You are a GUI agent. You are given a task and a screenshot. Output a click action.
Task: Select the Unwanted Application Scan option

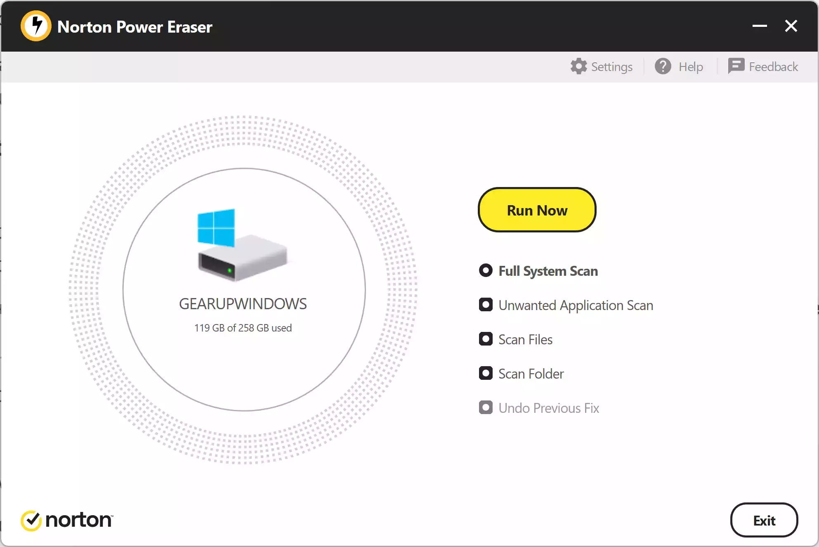486,305
